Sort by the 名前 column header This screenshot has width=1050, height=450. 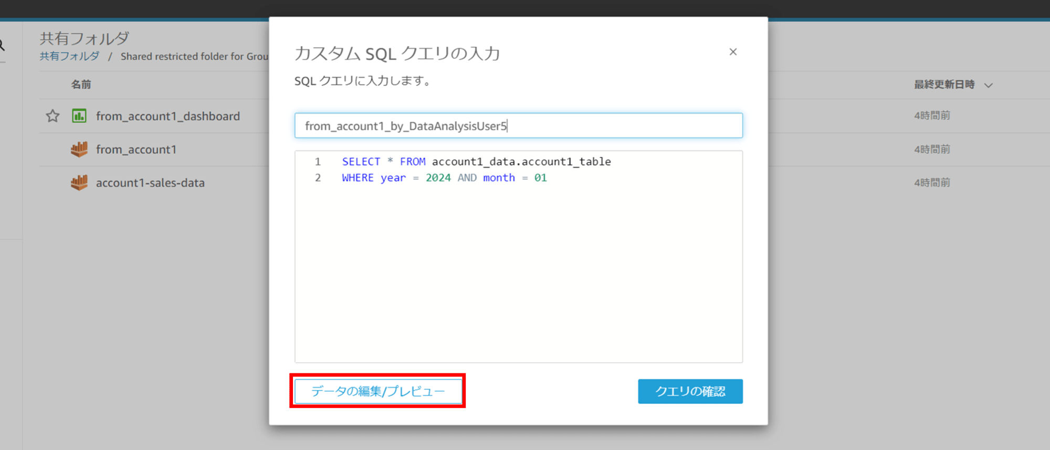click(81, 84)
